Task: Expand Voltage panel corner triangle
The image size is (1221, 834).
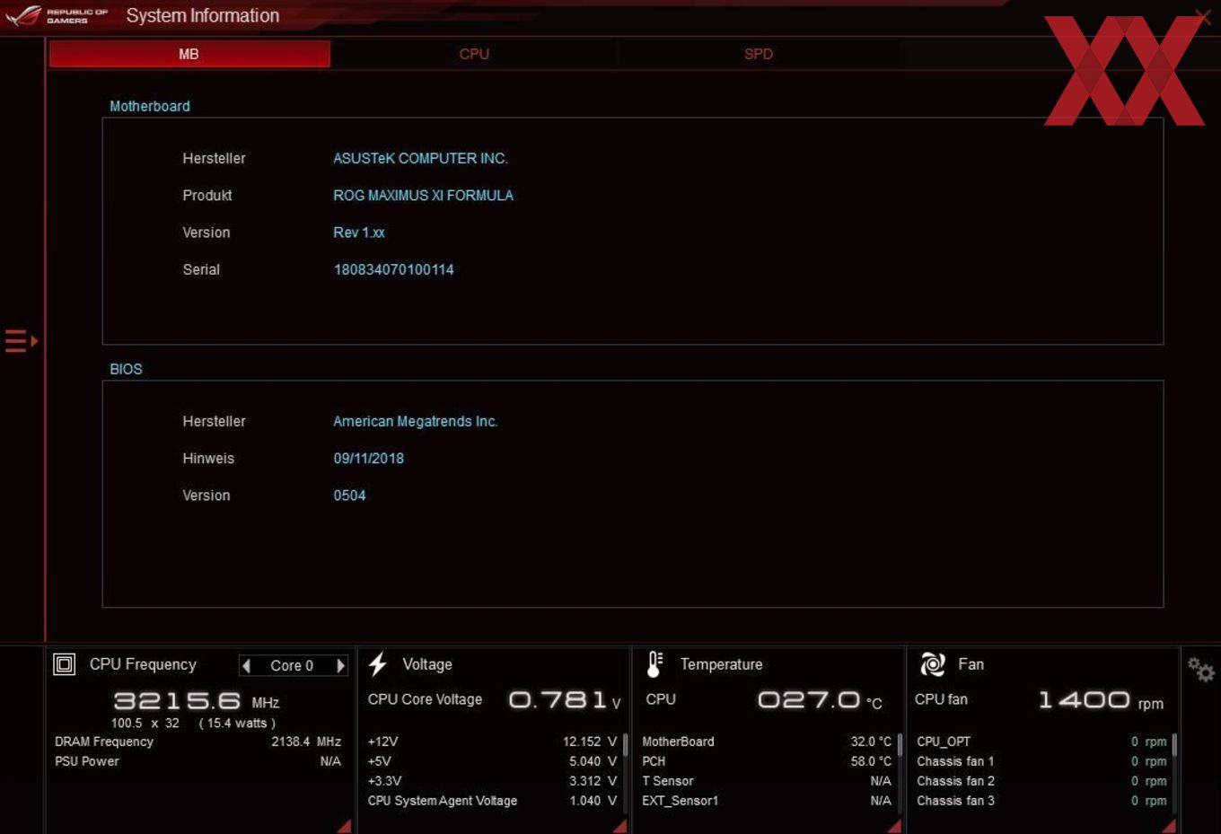Action: tap(619, 826)
